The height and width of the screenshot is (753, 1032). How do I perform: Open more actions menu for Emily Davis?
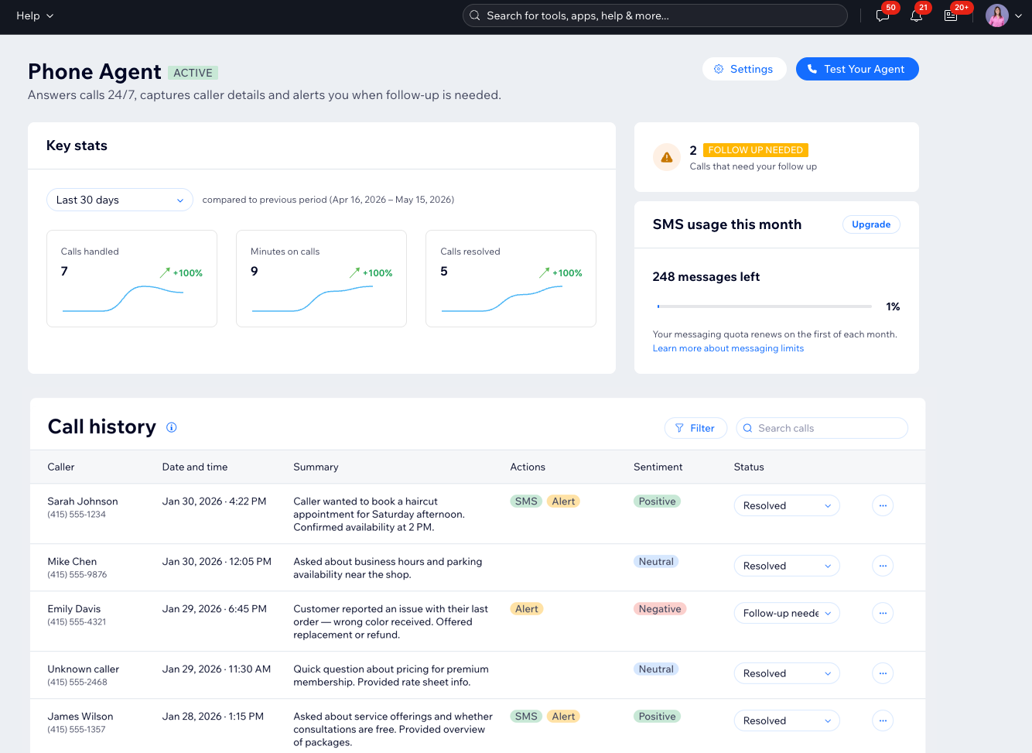tap(883, 613)
